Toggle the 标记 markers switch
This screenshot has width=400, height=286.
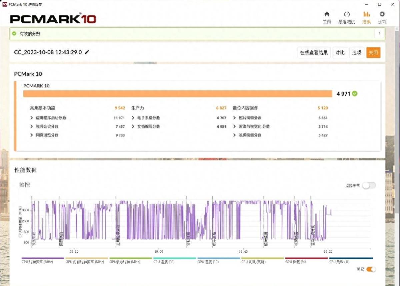(371, 269)
